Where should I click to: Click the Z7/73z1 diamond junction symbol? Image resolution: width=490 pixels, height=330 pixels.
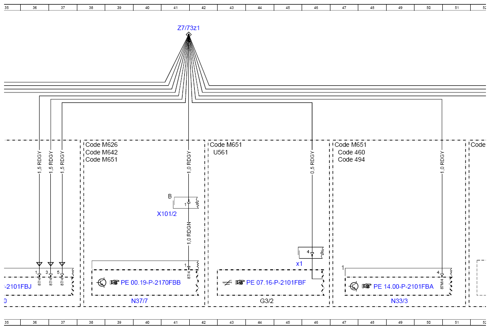188,34
